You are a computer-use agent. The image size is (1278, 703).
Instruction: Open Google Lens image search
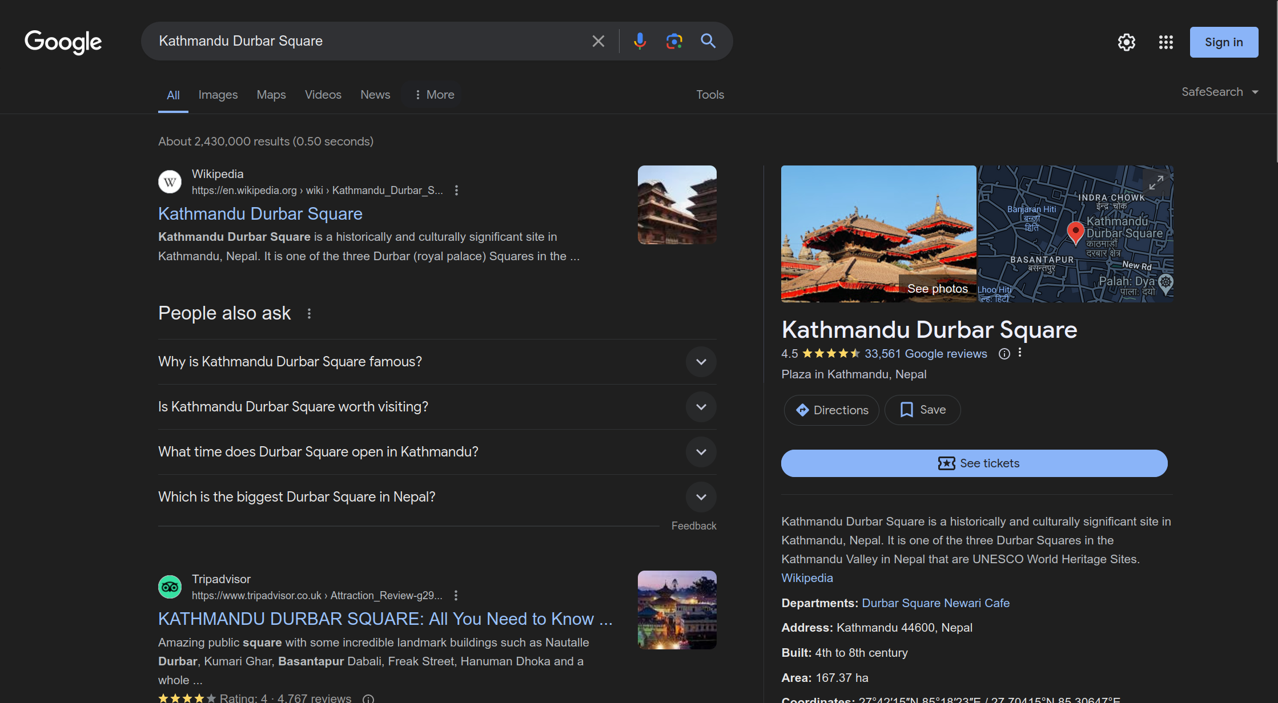click(x=674, y=41)
